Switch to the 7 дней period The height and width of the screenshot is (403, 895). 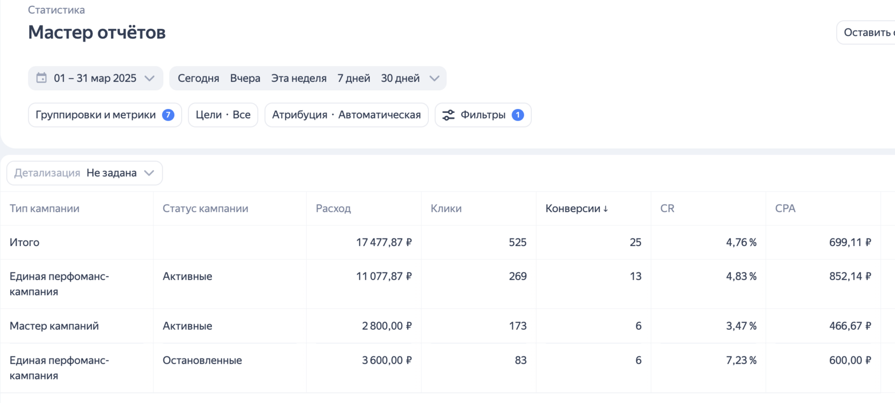pos(354,78)
